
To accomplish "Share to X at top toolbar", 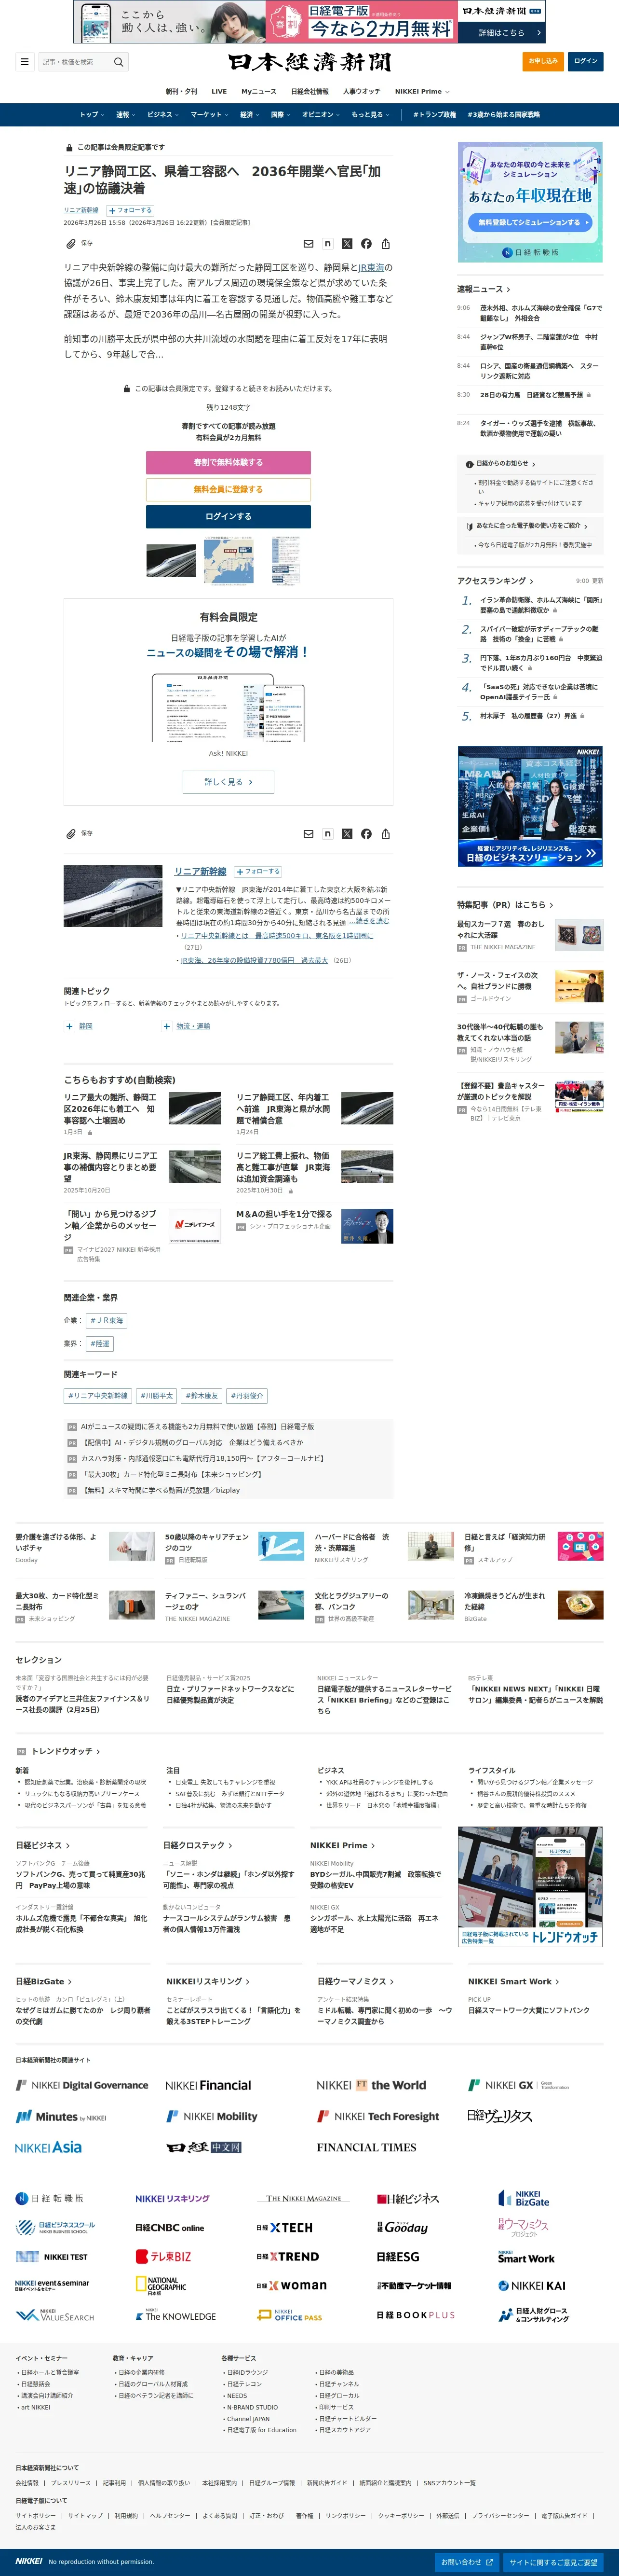I will (x=347, y=243).
